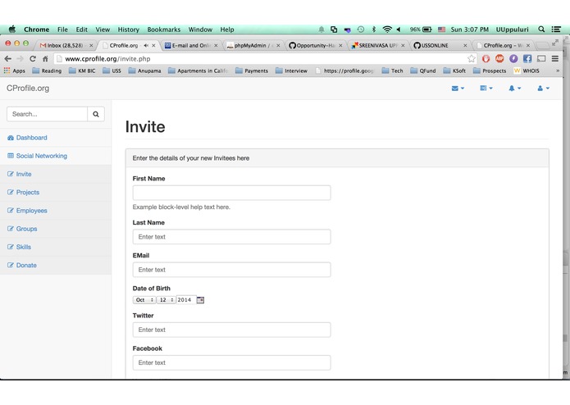Viewport: 570px width, 405px height.
Task: Open the WHOIS bookmark
Action: pyautogui.click(x=527, y=71)
